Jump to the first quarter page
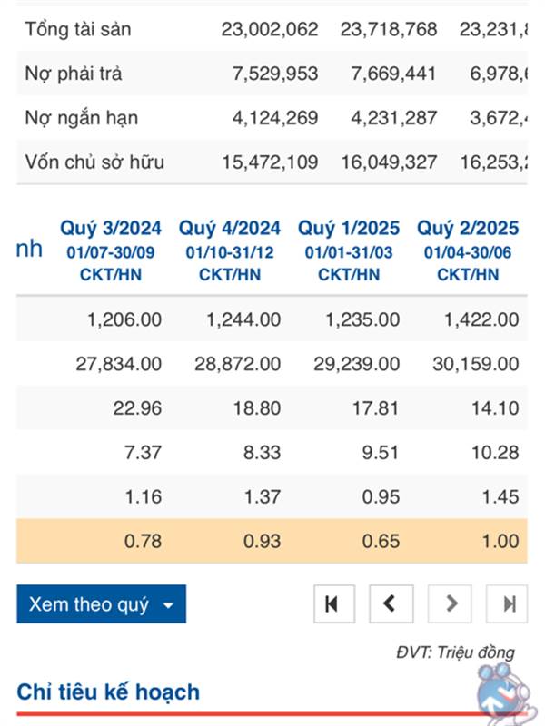This screenshot has height=726, width=545. coord(332,603)
